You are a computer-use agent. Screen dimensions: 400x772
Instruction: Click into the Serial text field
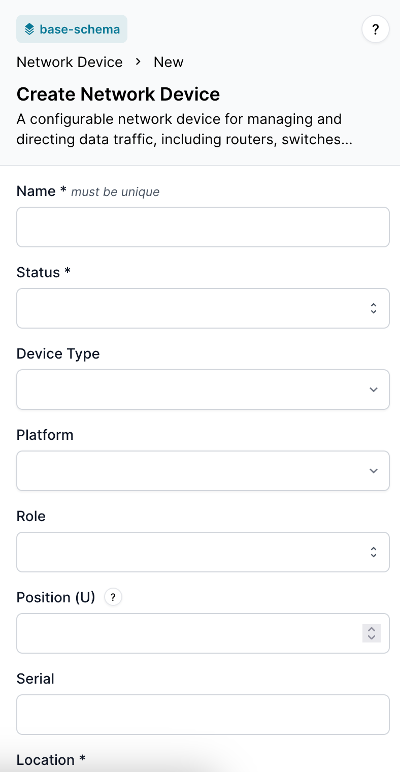click(203, 715)
